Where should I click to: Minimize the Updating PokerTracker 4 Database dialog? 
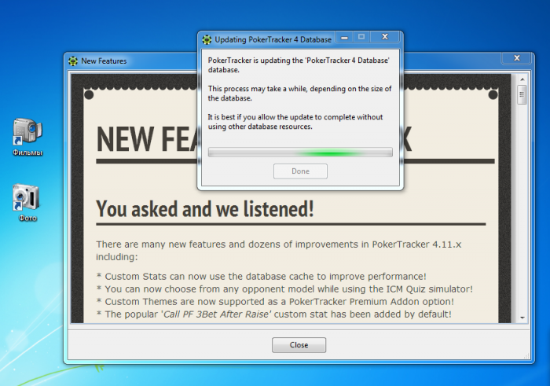(x=344, y=37)
